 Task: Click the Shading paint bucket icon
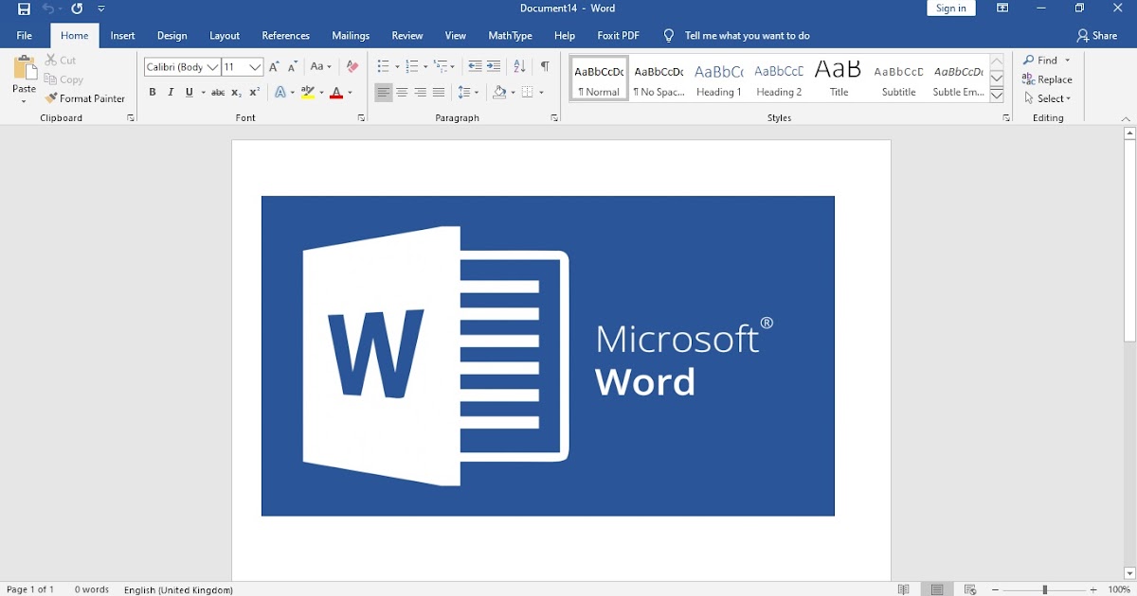click(x=499, y=93)
